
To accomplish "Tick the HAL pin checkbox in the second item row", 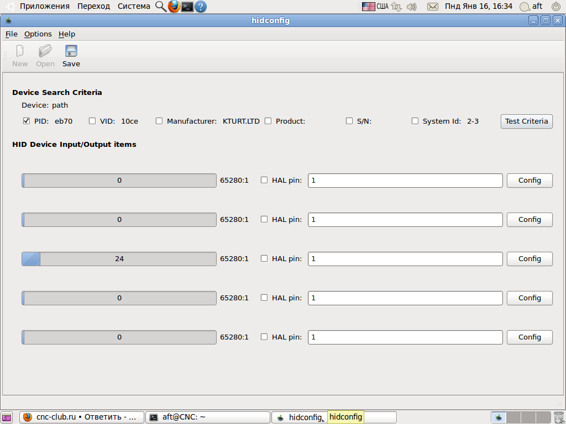I will pyautogui.click(x=264, y=219).
